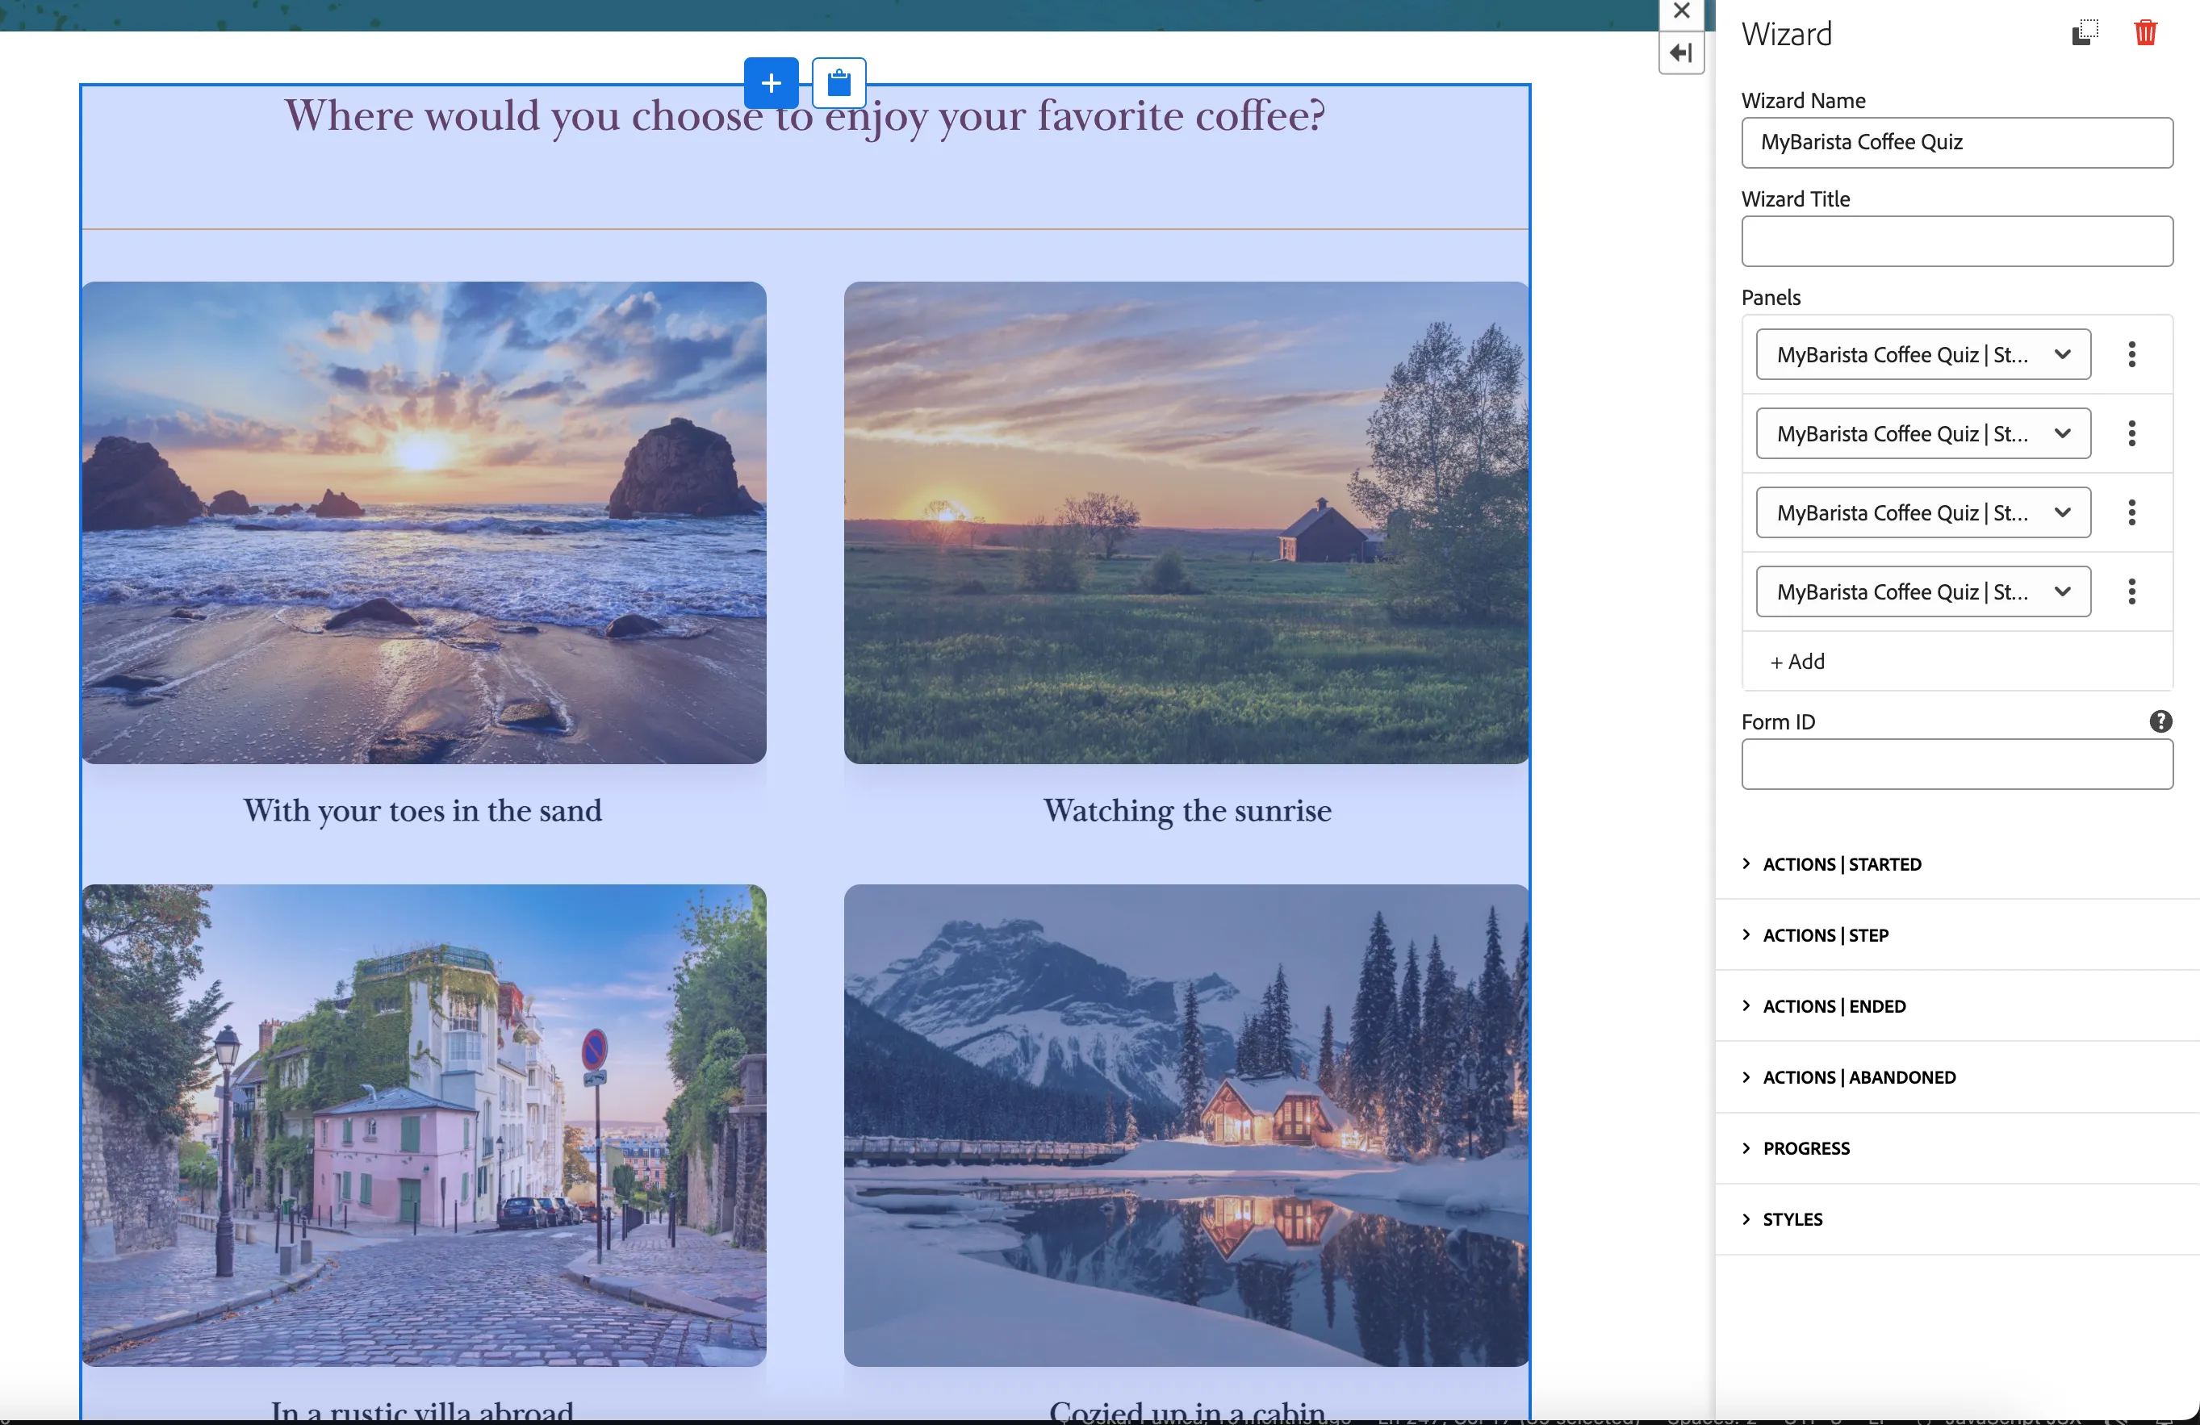2200x1425 pixels.
Task: Select the rustic villa street image
Action: [x=425, y=1126]
